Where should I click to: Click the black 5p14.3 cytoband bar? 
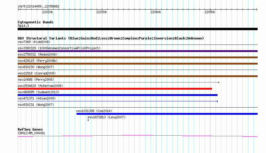click(x=137, y=29)
